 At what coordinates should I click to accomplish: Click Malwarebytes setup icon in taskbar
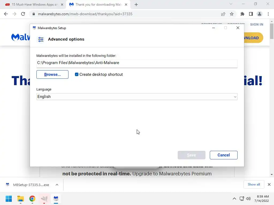tap(56, 199)
